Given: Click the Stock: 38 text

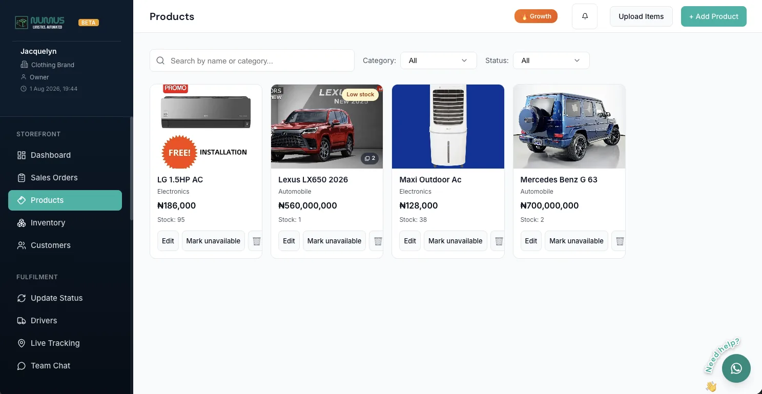Looking at the screenshot, I should click(413, 220).
